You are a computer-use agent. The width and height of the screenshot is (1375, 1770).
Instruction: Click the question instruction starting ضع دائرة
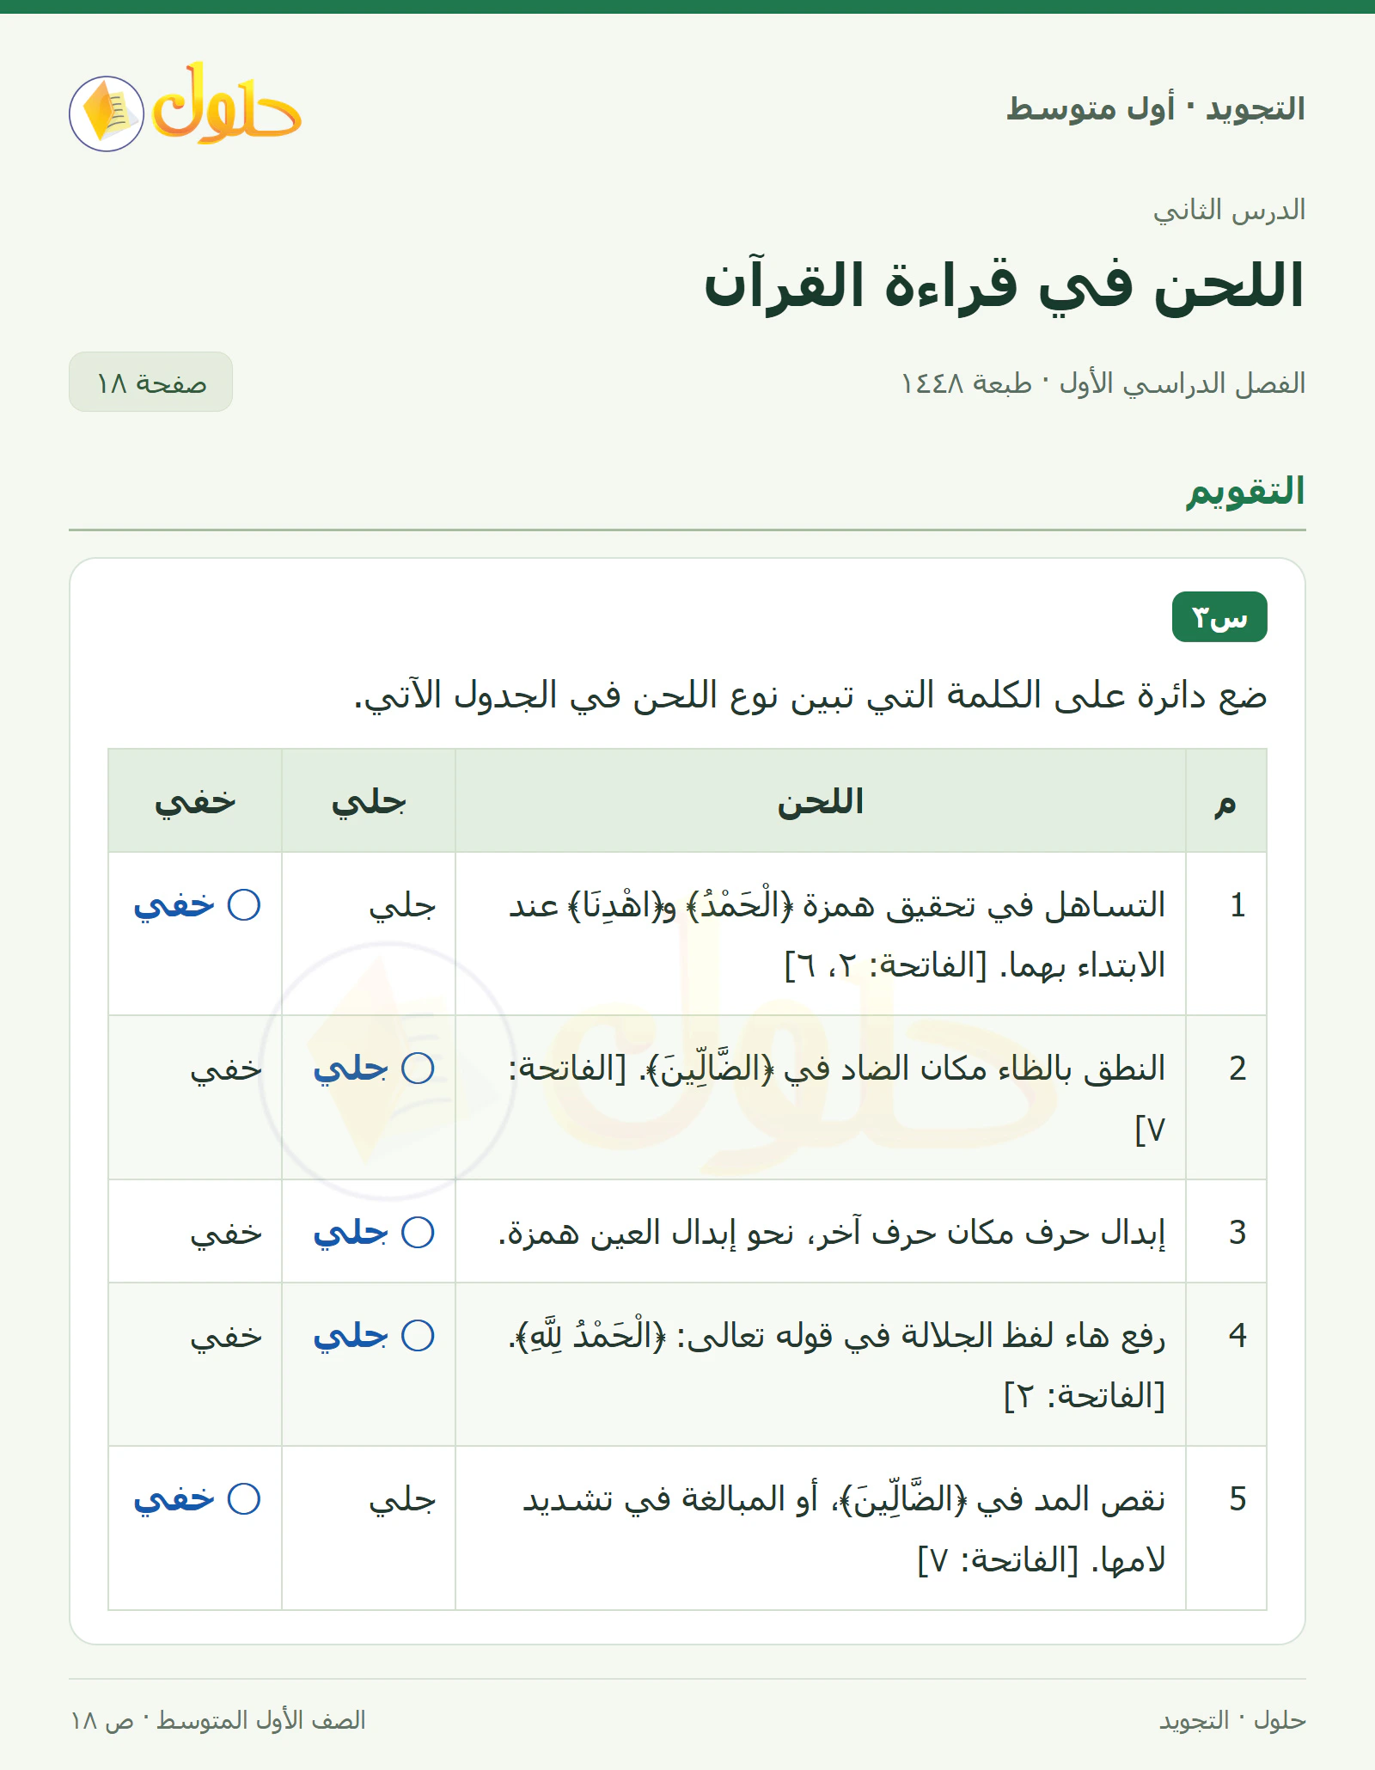tap(810, 695)
